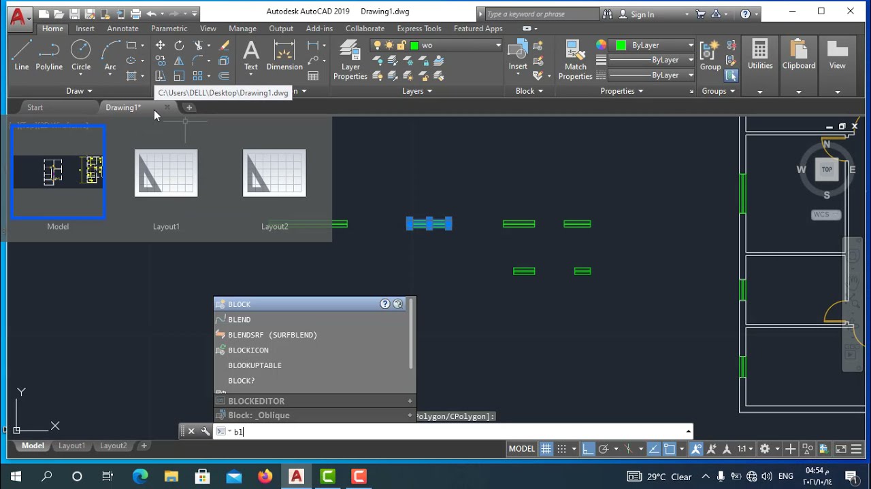Screen dimensions: 871x489
Task: Click the TOP face of ViewCube
Action: (x=827, y=170)
